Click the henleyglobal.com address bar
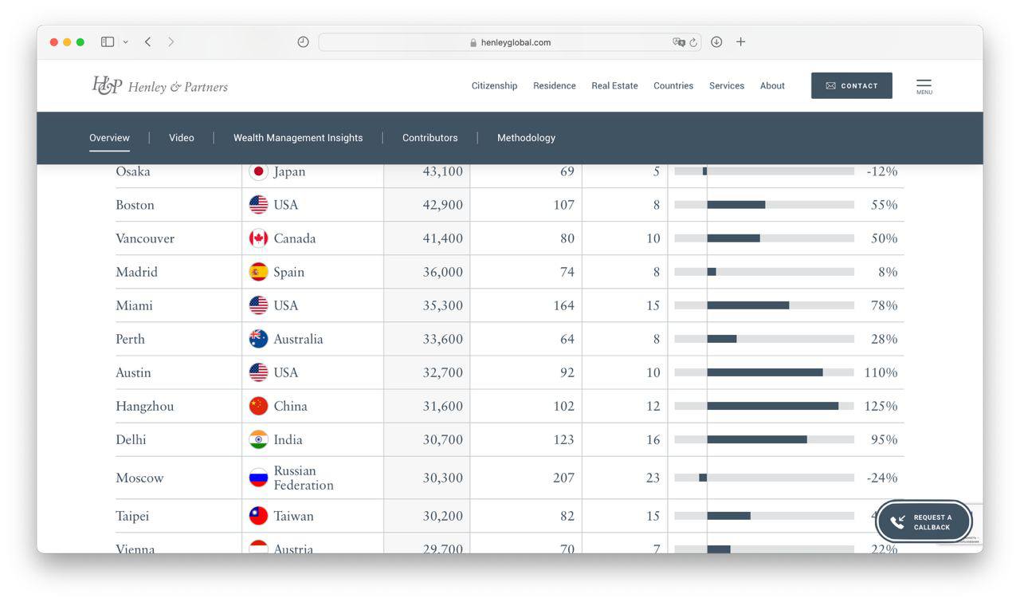 (x=510, y=42)
